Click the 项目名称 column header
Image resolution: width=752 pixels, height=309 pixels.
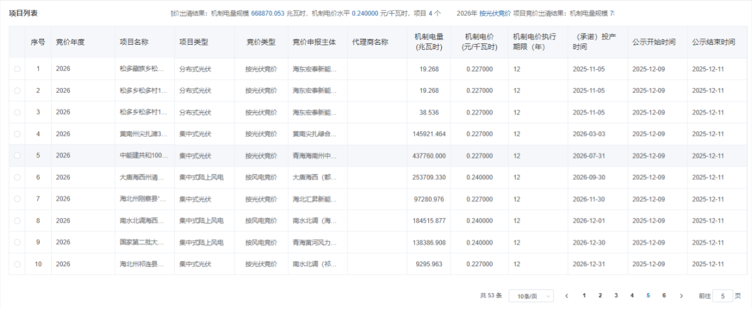[x=134, y=42]
